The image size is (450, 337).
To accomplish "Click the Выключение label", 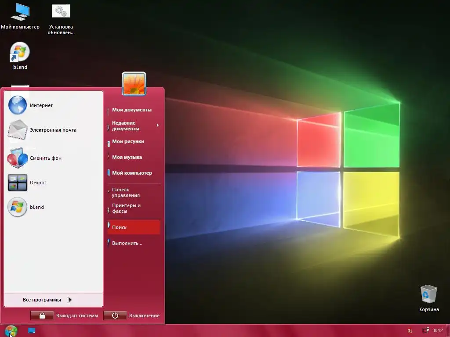I will (x=144, y=315).
